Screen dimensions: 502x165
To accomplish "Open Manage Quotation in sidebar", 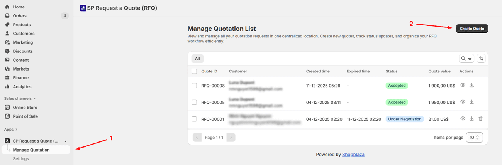I will 36,150.
